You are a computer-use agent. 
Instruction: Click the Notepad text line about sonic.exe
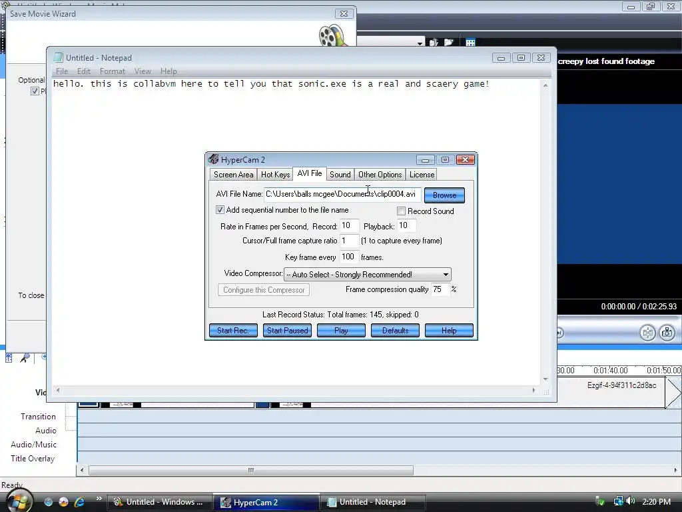(x=271, y=83)
